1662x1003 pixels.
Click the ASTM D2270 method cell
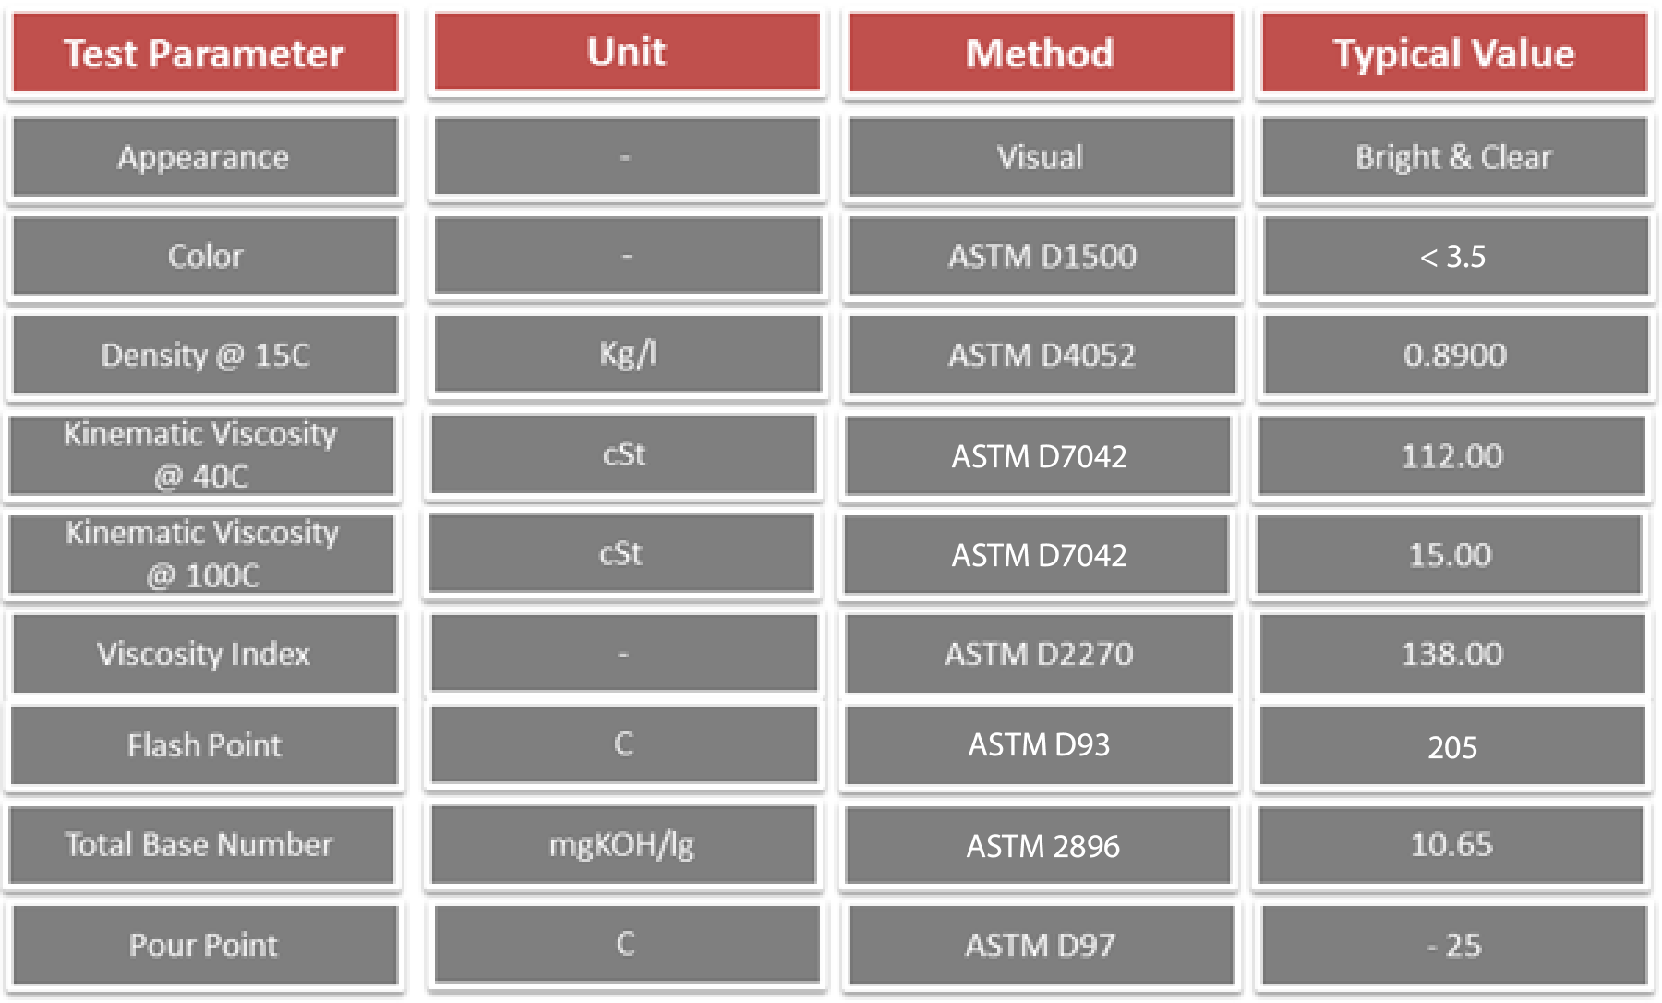(1039, 654)
